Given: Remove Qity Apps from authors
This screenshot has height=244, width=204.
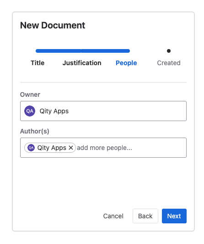Looking at the screenshot, I should pos(71,148).
